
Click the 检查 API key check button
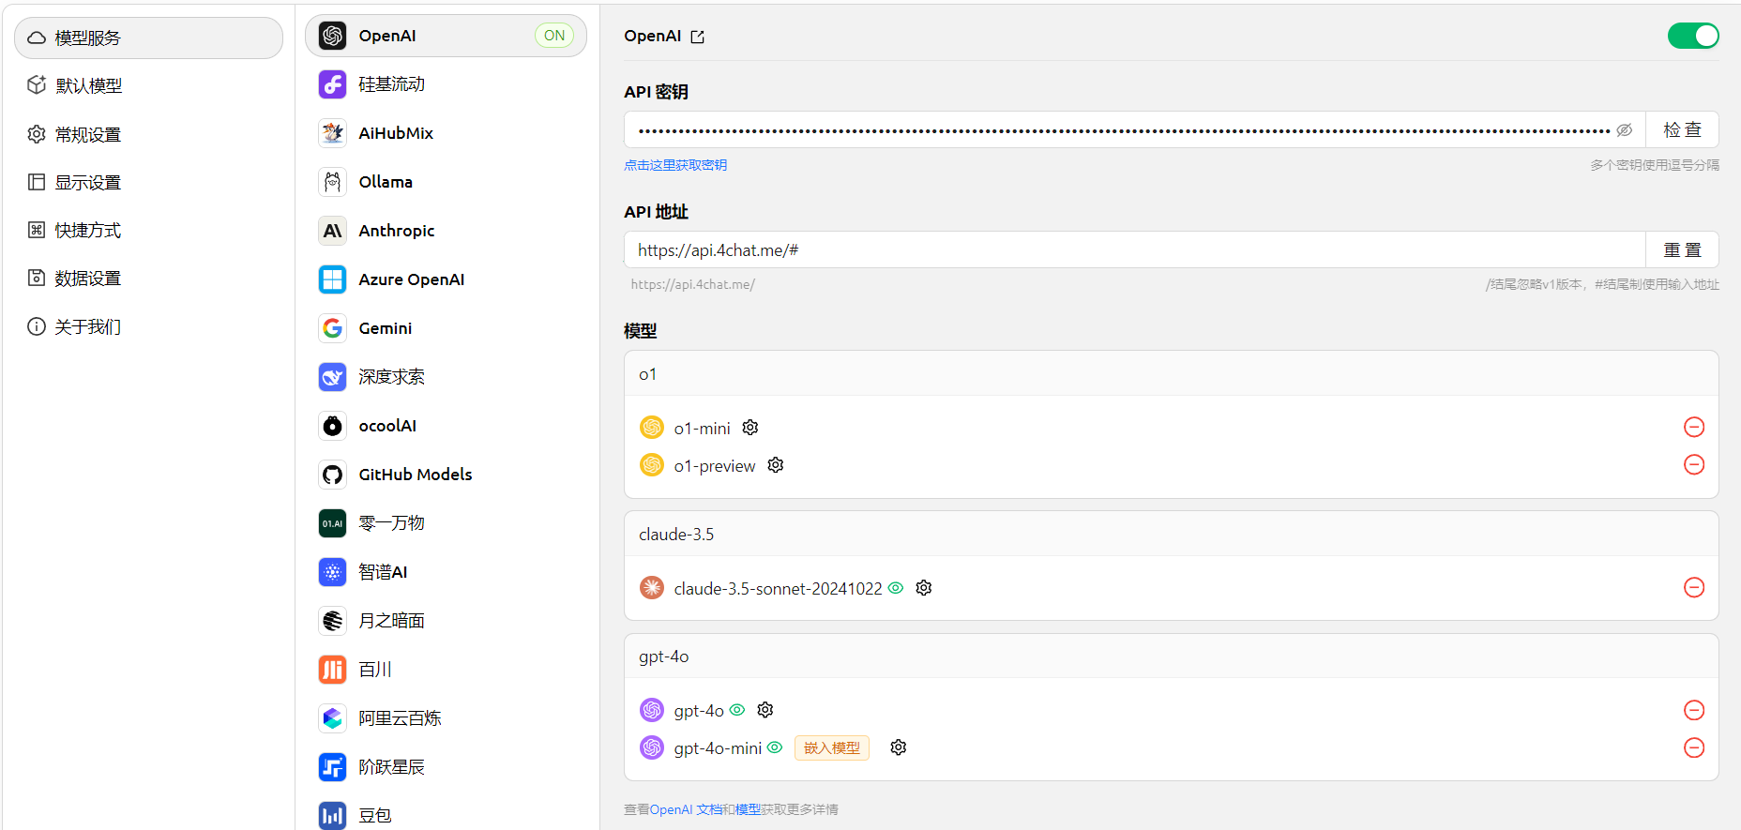(1682, 129)
